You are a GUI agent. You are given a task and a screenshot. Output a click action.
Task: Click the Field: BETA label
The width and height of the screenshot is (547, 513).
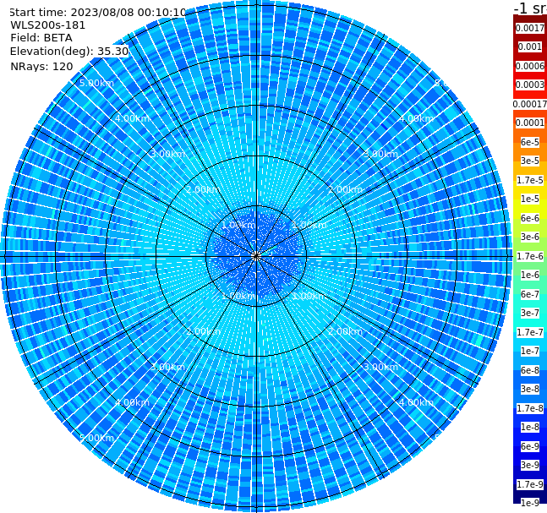coord(41,38)
